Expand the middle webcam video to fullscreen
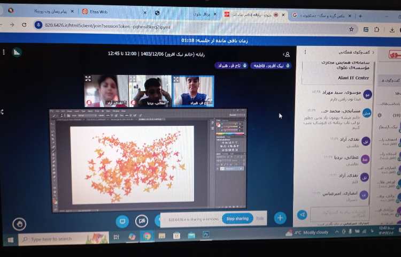The height and width of the screenshot is (257, 401). point(133,79)
